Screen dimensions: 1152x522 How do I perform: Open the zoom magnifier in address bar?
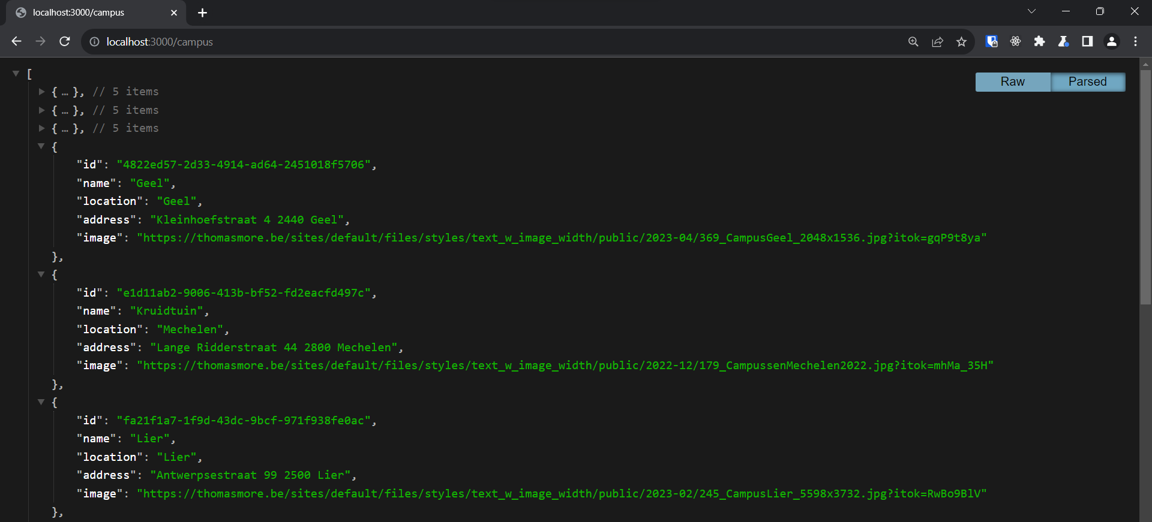(x=913, y=41)
